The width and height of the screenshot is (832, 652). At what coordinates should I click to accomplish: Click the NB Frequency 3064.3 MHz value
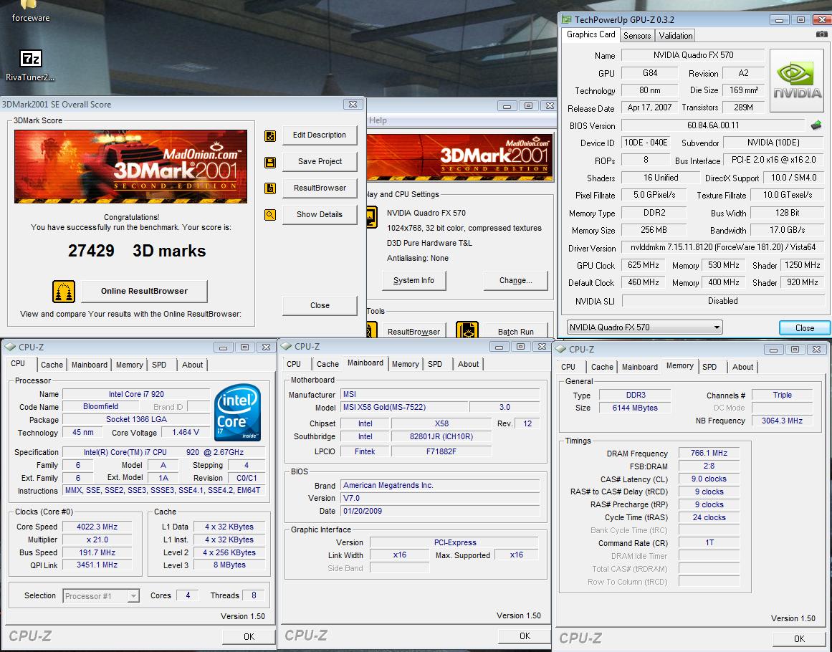coord(782,421)
